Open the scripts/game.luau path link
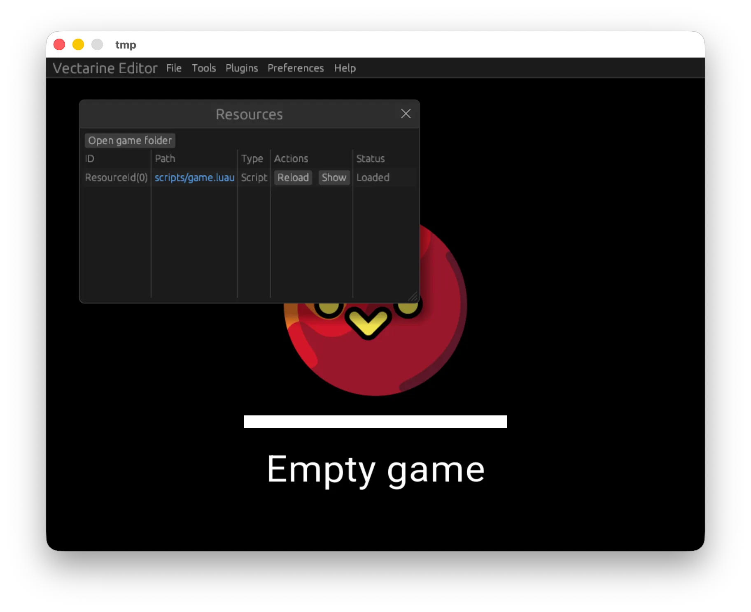This screenshot has width=751, height=612. tap(194, 177)
